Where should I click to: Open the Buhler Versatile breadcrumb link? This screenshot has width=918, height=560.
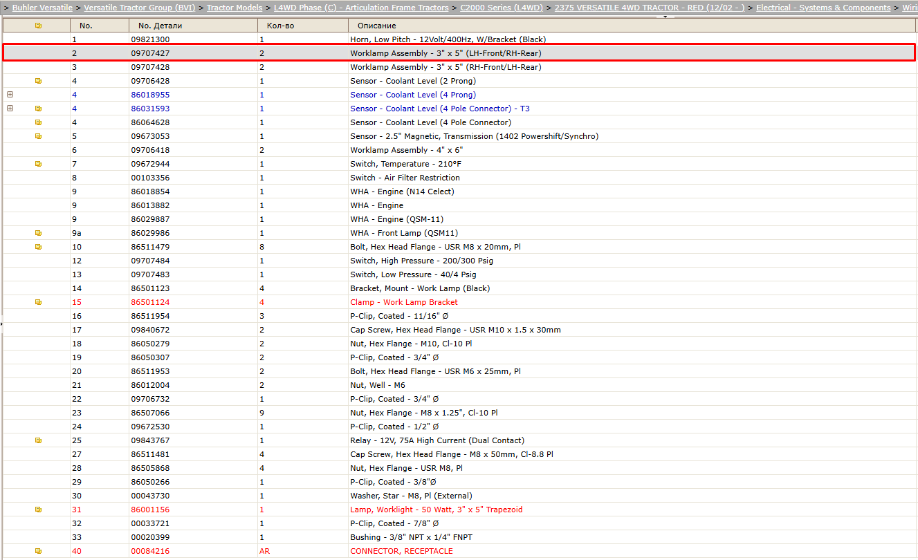[42, 8]
